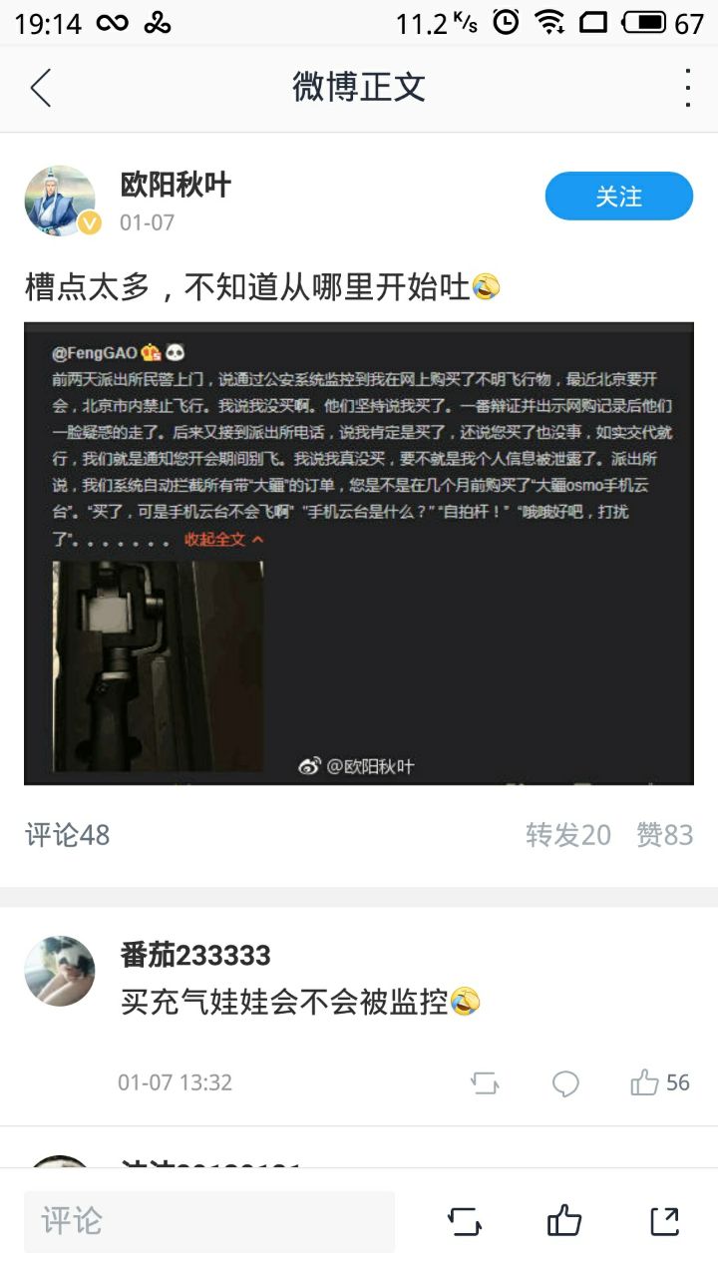This screenshot has height=1277, width=718.
Task: Collapse full text with 收起全文
Action: [x=224, y=539]
